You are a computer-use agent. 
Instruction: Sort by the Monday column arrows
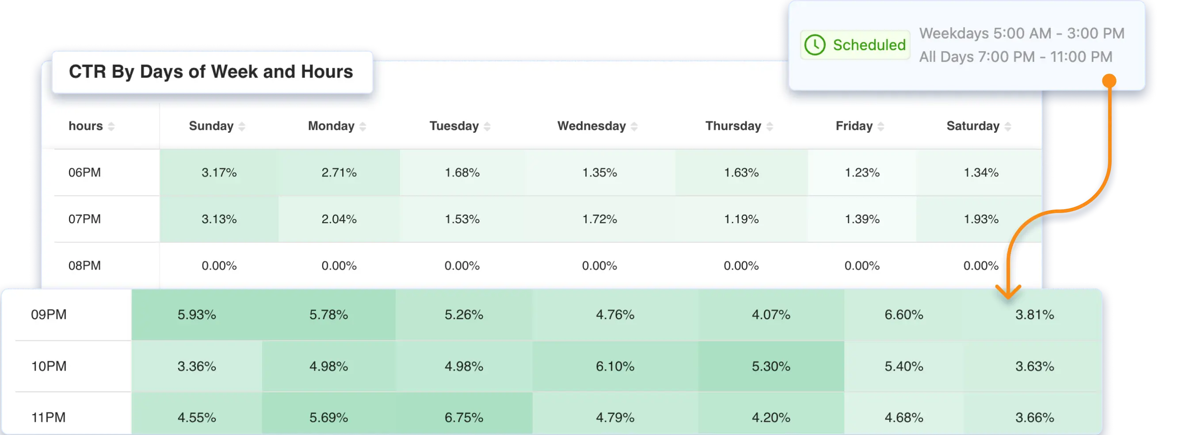tap(362, 127)
